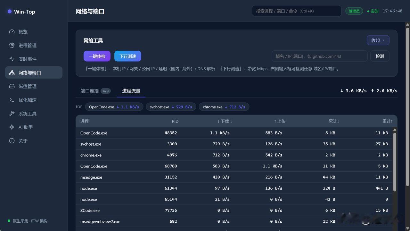Click the 网络工具 panel title
Screen dimensions: 410x231
coord(93,40)
